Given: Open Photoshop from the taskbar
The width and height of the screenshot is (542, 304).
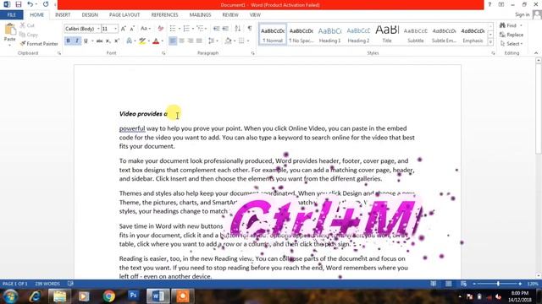Looking at the screenshot, I should (134, 296).
